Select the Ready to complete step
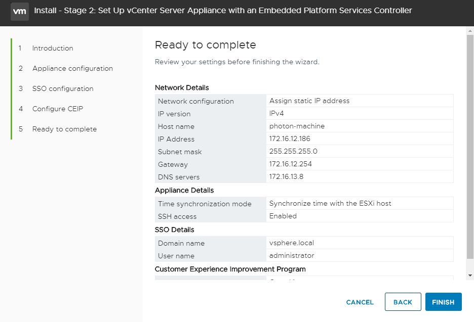 coord(64,129)
